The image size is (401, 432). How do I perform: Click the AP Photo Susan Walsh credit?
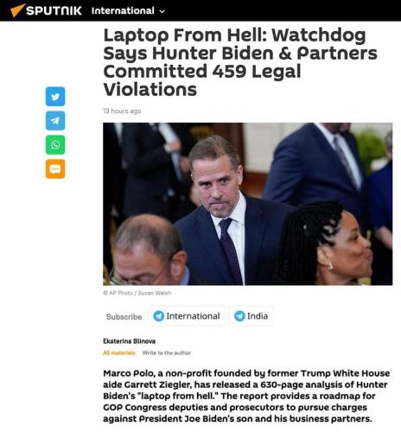point(137,293)
